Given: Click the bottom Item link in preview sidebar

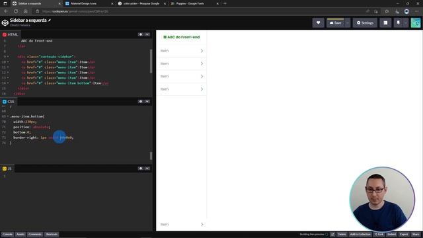Looking at the screenshot, I should [x=181, y=224].
